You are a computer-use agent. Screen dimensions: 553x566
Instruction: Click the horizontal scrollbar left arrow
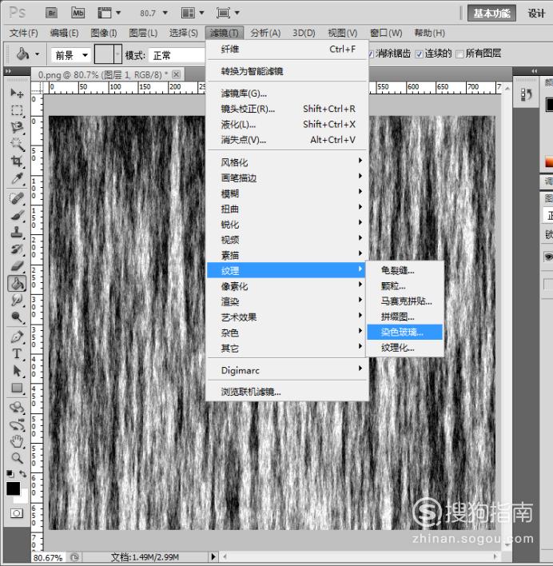pos(225,556)
